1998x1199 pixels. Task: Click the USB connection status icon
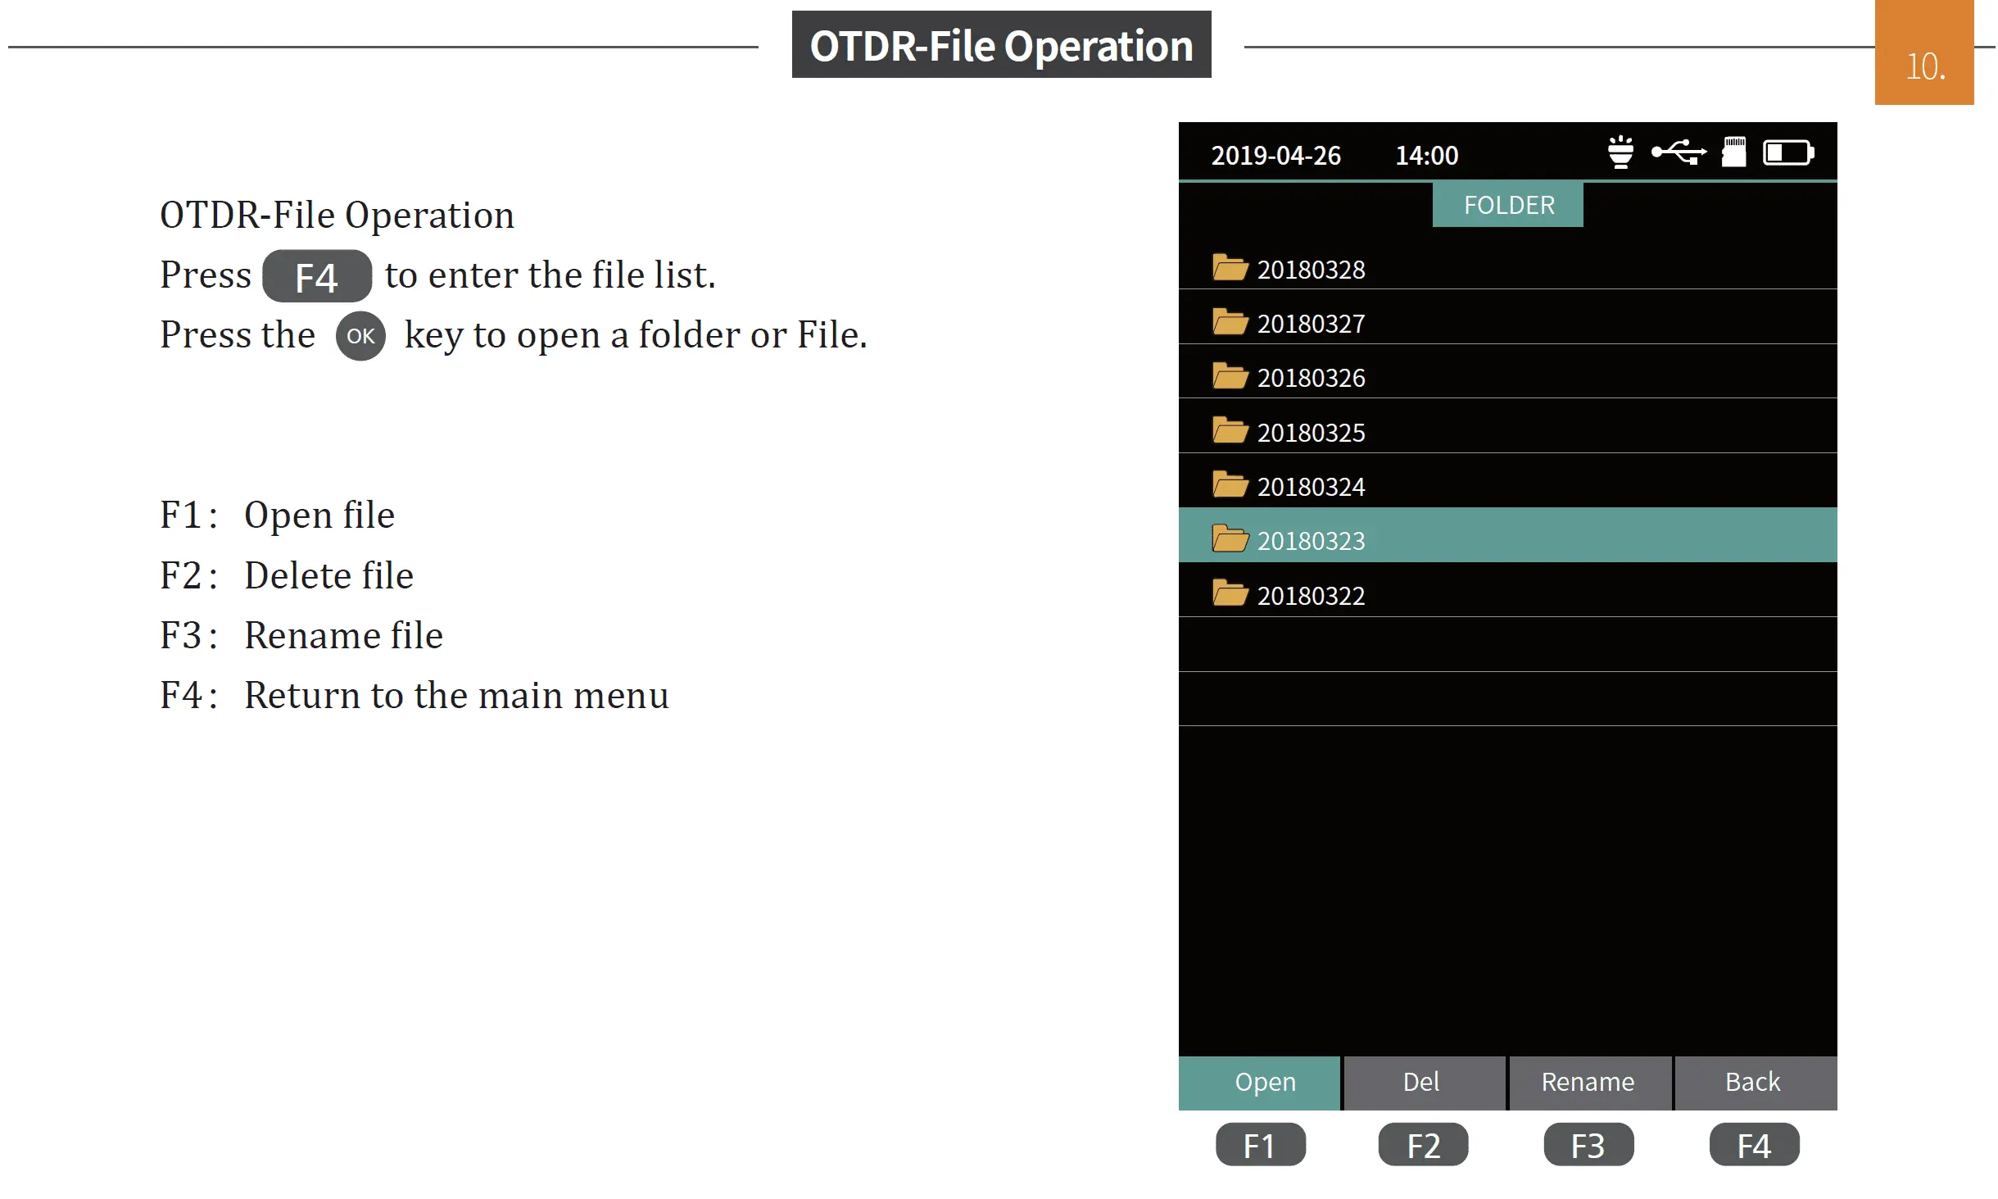pyautogui.click(x=1679, y=152)
